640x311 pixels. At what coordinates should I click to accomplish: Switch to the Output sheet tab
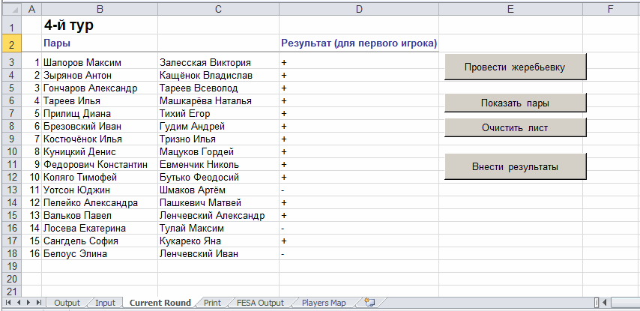pos(67,303)
